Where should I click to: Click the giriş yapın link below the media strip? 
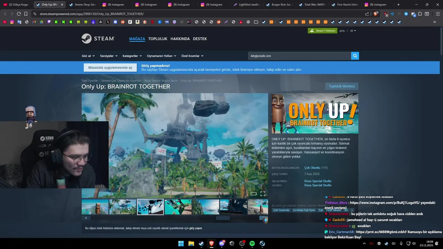pyautogui.click(x=196, y=228)
